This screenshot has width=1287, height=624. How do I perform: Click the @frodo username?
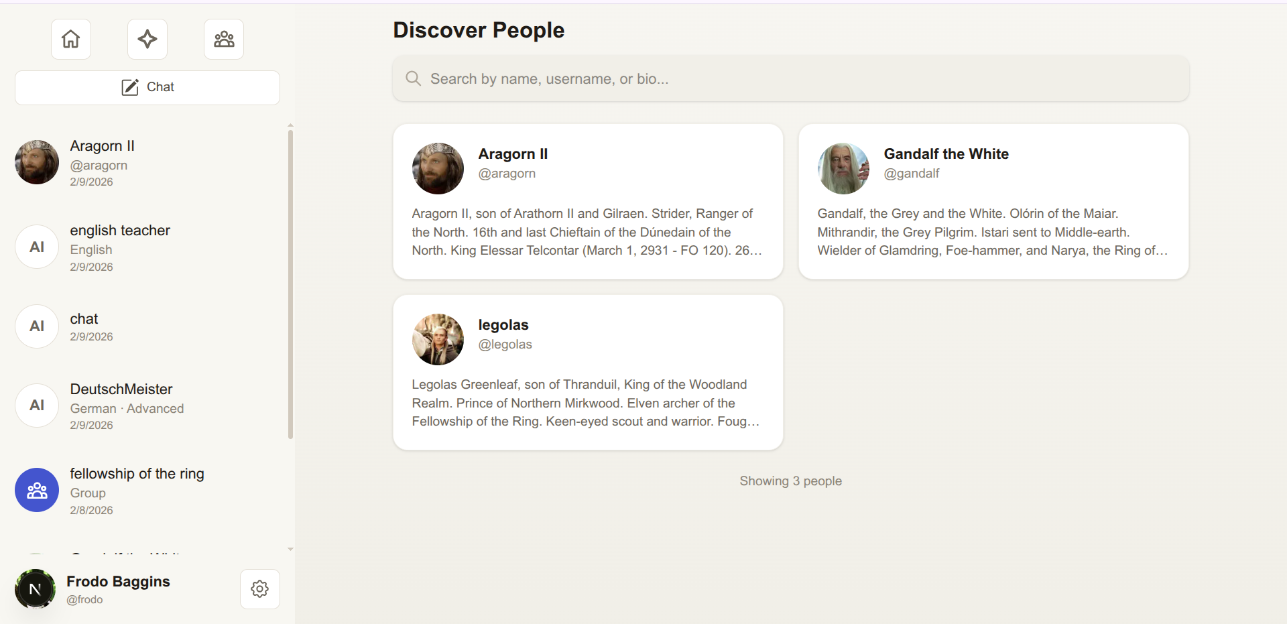point(84,600)
